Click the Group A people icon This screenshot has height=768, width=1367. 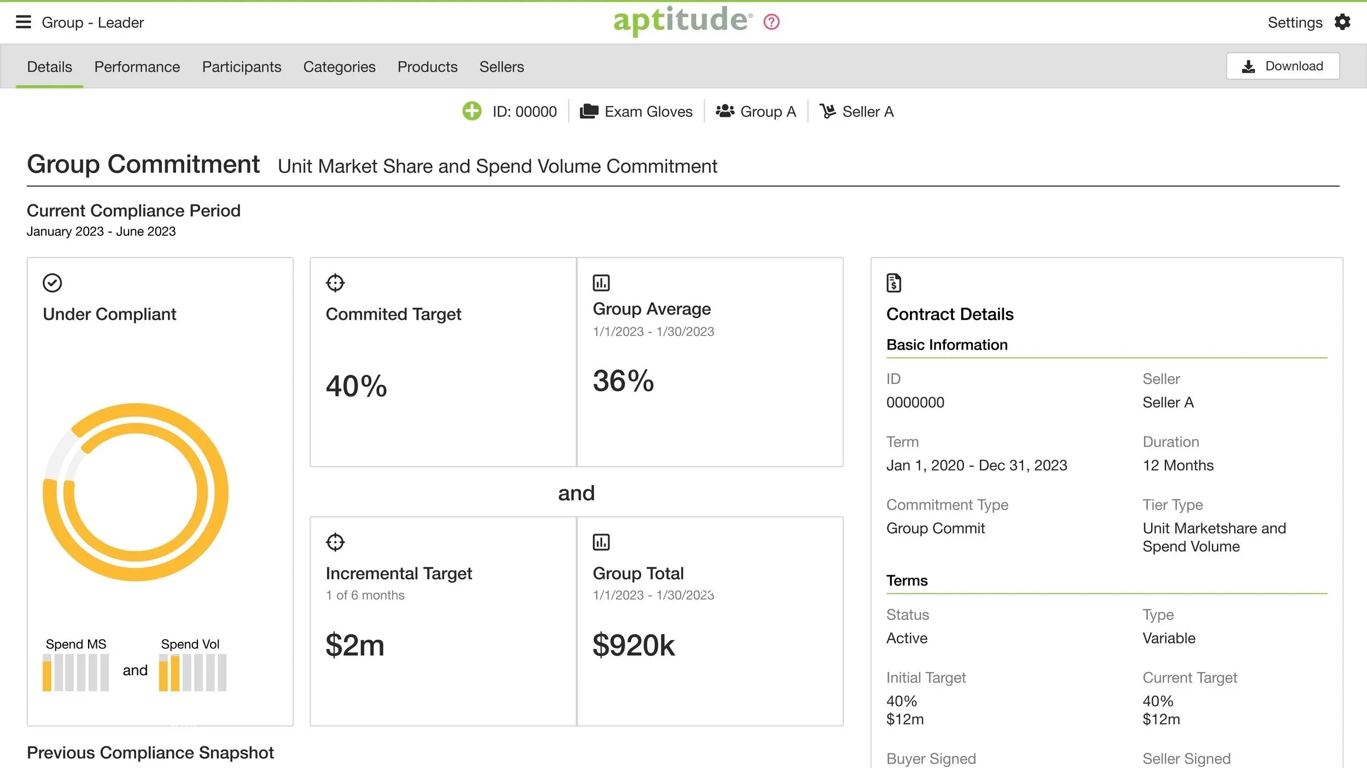[x=725, y=111]
